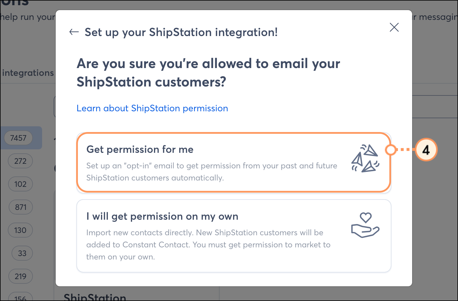Screen dimensions: 458x301
Task: Select the 7457 count badge
Action: pos(18,138)
